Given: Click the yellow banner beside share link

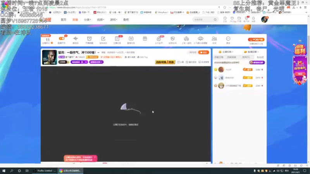Looking at the screenshot, I should click(x=165, y=62).
